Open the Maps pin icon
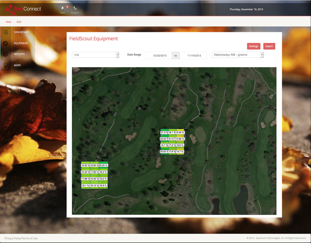 pyautogui.click(x=5, y=65)
